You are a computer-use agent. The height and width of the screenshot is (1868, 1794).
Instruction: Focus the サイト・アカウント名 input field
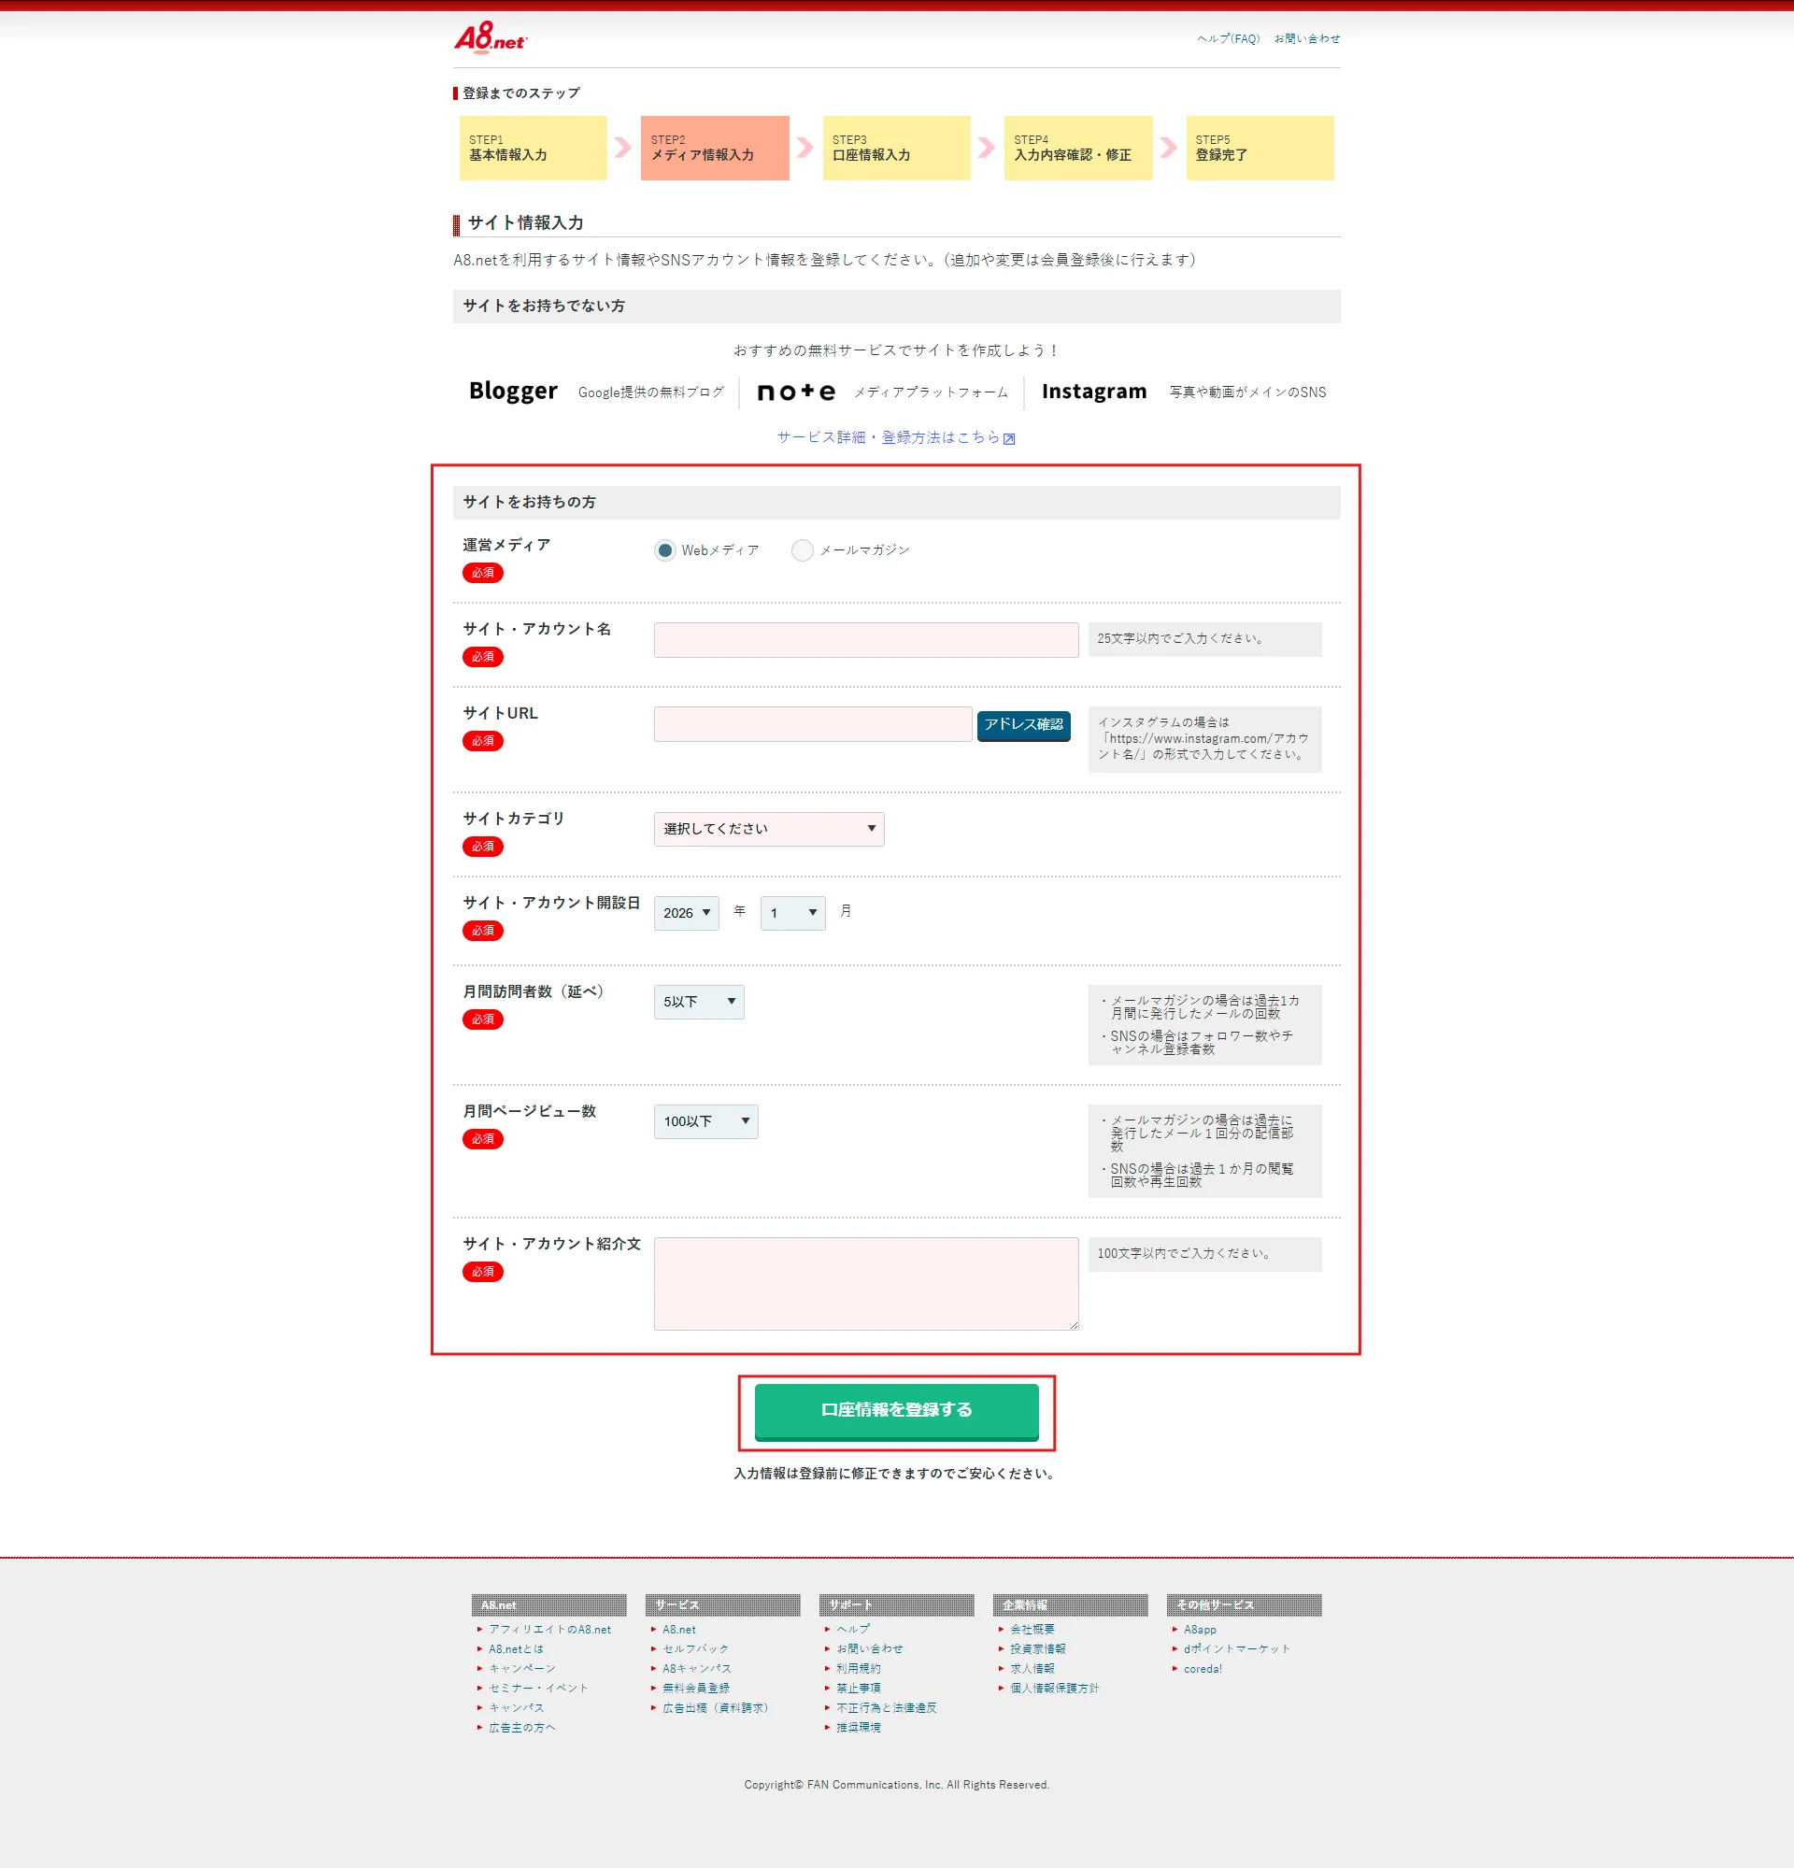coord(866,640)
